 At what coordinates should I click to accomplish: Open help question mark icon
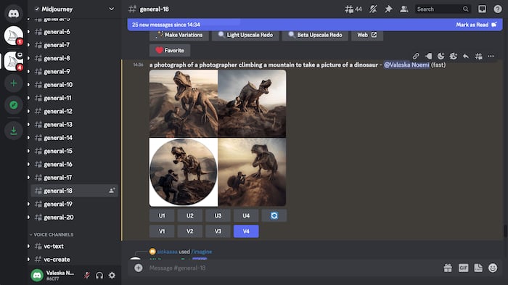click(x=498, y=9)
